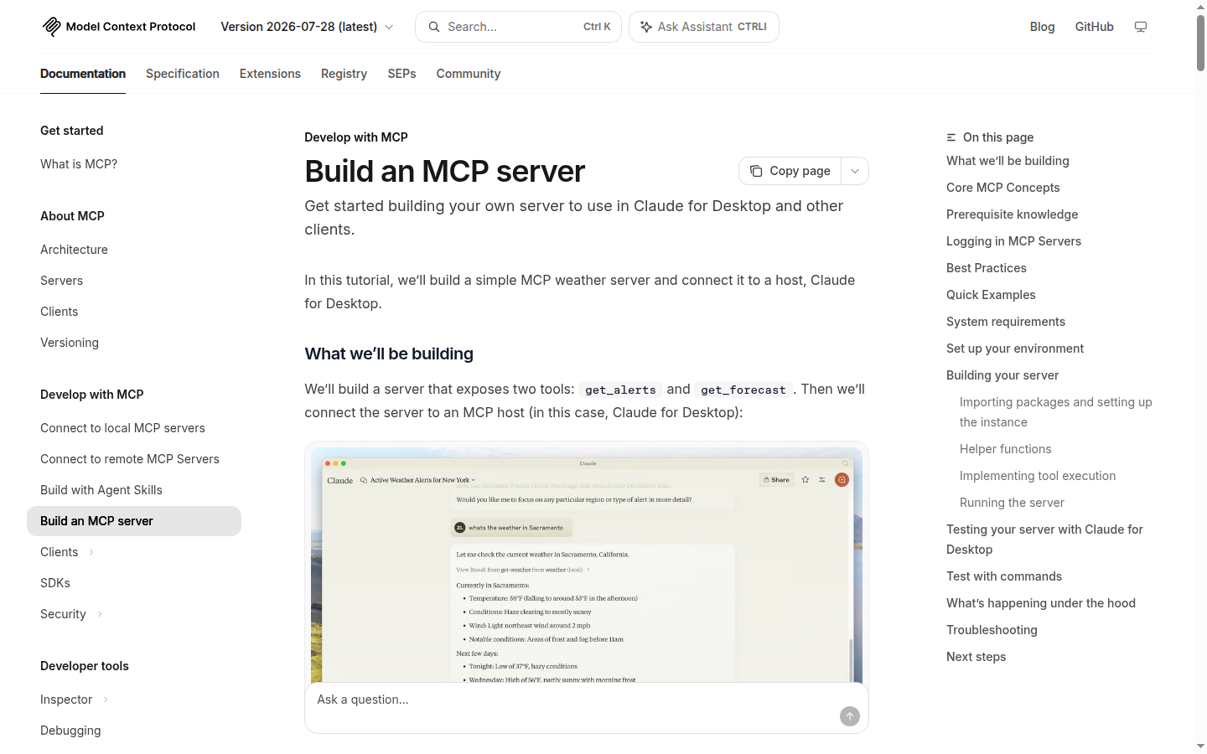Open the version selector dropdown

(x=307, y=27)
